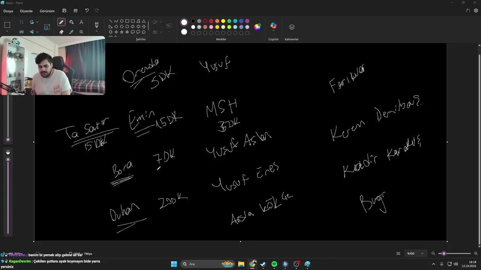The image size is (481, 270).
Task: Click the Rotate image icon
Action: (x=32, y=22)
